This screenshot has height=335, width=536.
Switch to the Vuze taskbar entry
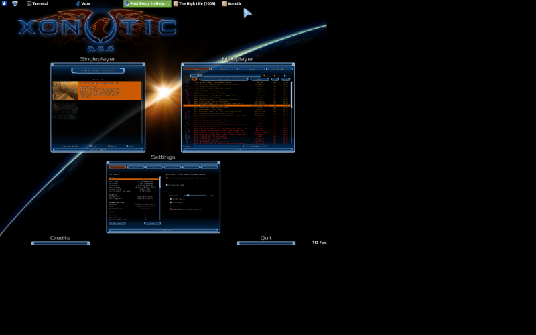(x=83, y=4)
